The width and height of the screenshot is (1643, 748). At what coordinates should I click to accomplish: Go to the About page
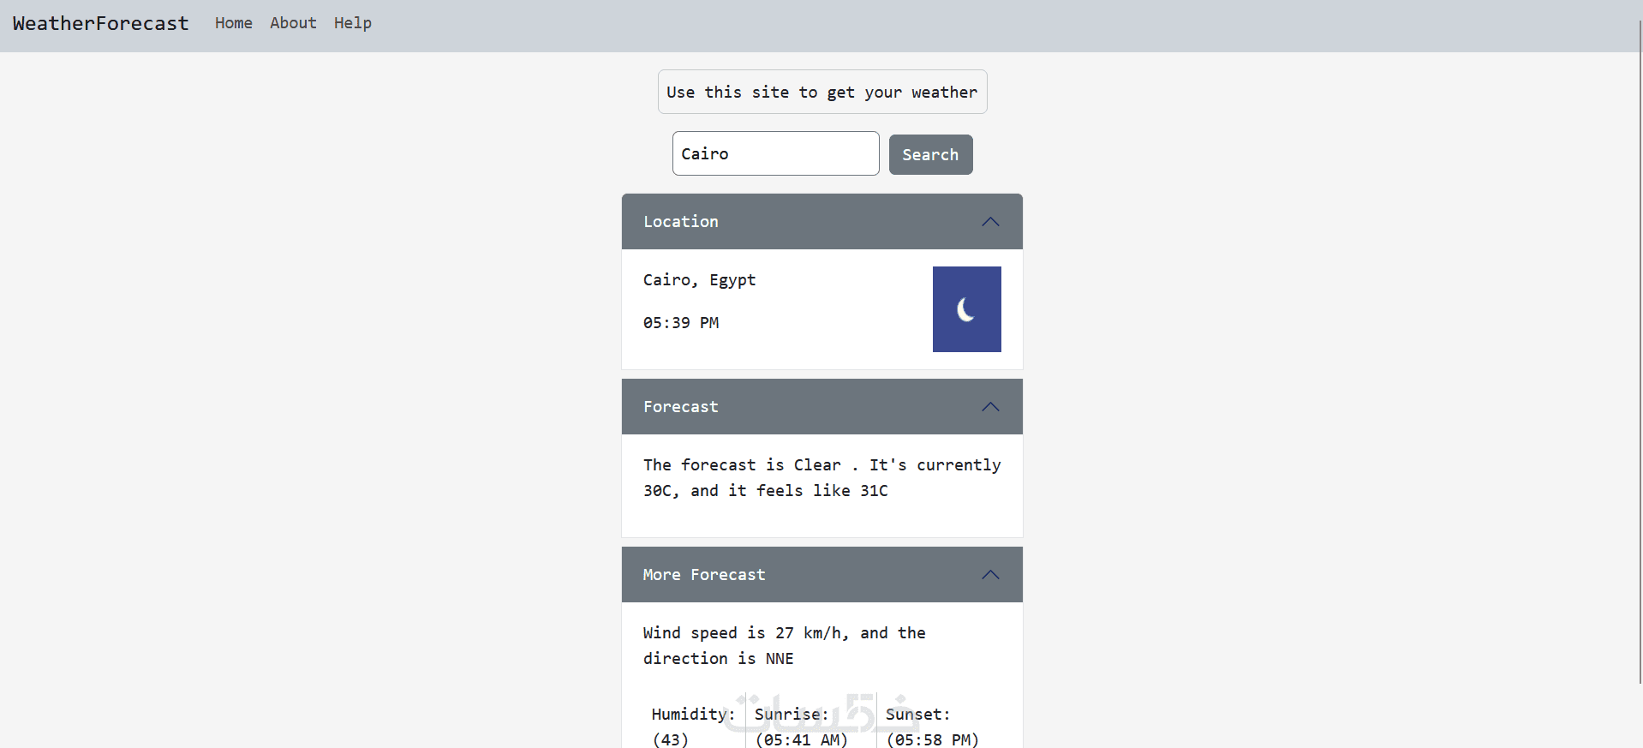(293, 23)
